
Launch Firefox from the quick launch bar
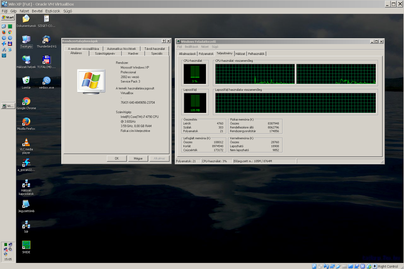pyautogui.click(x=4, y=32)
